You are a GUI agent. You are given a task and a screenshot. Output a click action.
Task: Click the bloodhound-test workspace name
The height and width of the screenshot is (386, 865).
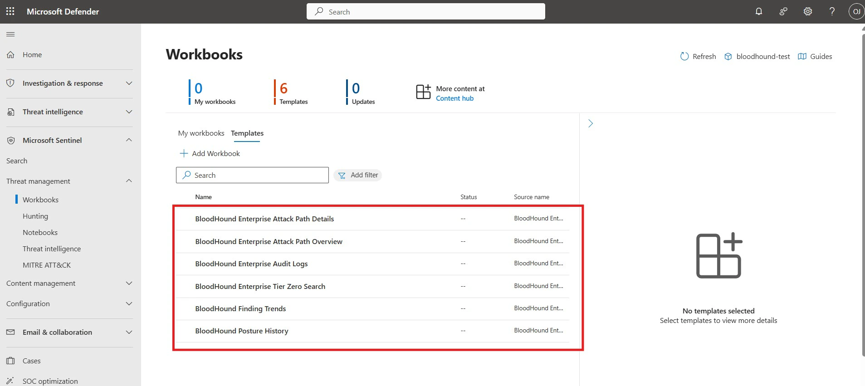763,56
